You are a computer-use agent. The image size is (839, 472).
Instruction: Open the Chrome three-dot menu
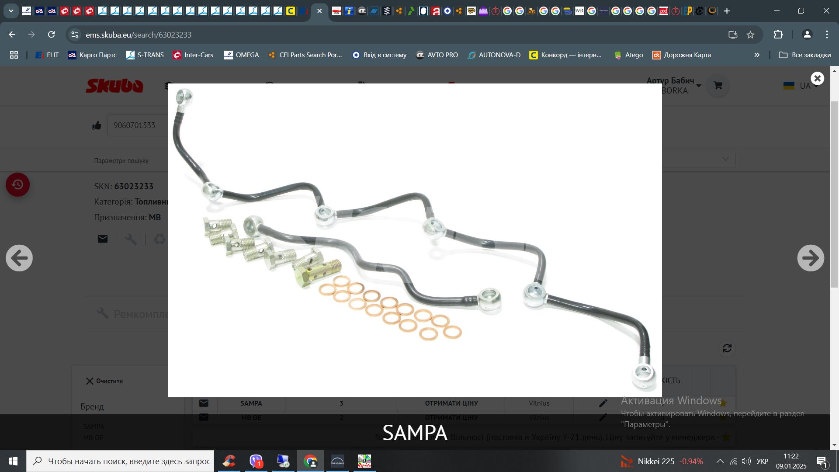(x=827, y=35)
